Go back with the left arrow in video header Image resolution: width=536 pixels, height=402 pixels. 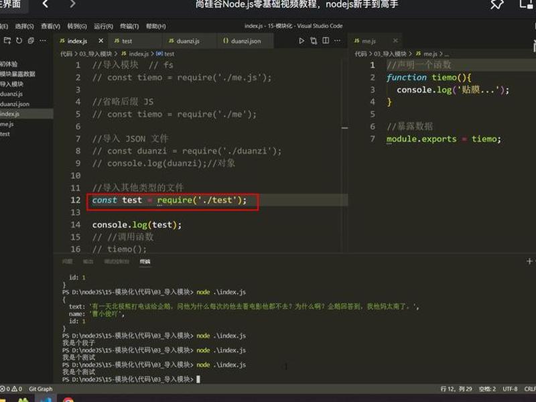45,4
